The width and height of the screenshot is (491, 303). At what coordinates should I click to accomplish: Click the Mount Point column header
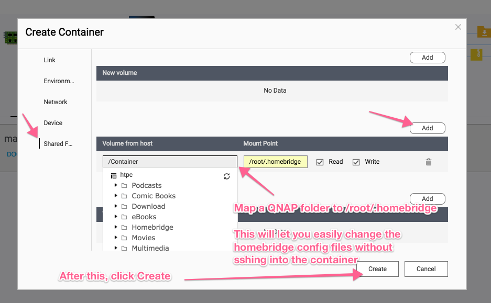click(x=260, y=143)
